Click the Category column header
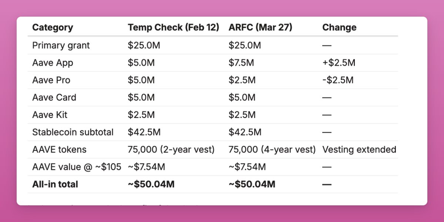Viewport: 444px width, 222px height. click(53, 27)
